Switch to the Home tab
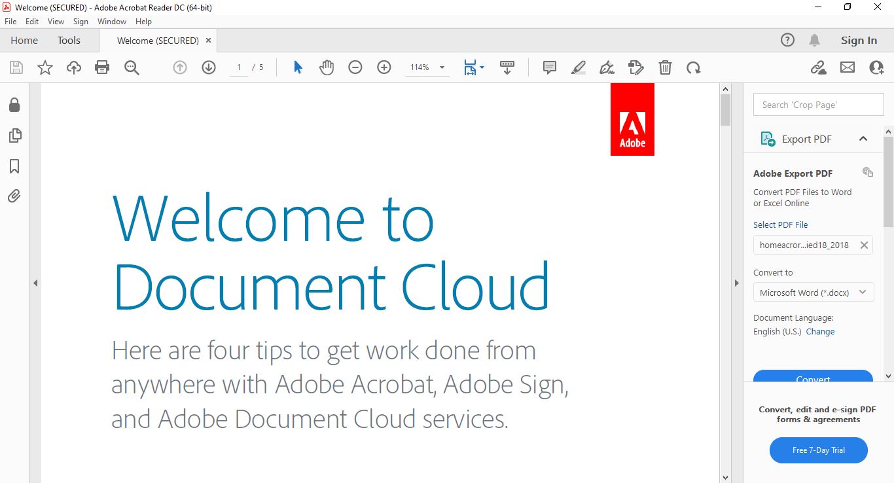The image size is (894, 483). (24, 40)
